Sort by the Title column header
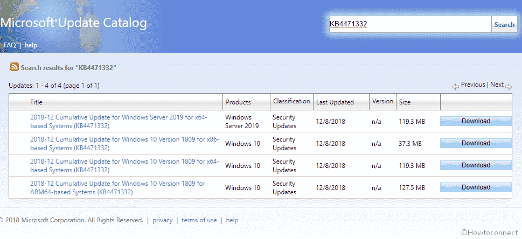Screen dimensions: 522x239 coord(36,102)
